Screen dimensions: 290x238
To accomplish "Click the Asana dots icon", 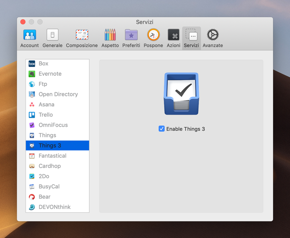I will tap(32, 105).
